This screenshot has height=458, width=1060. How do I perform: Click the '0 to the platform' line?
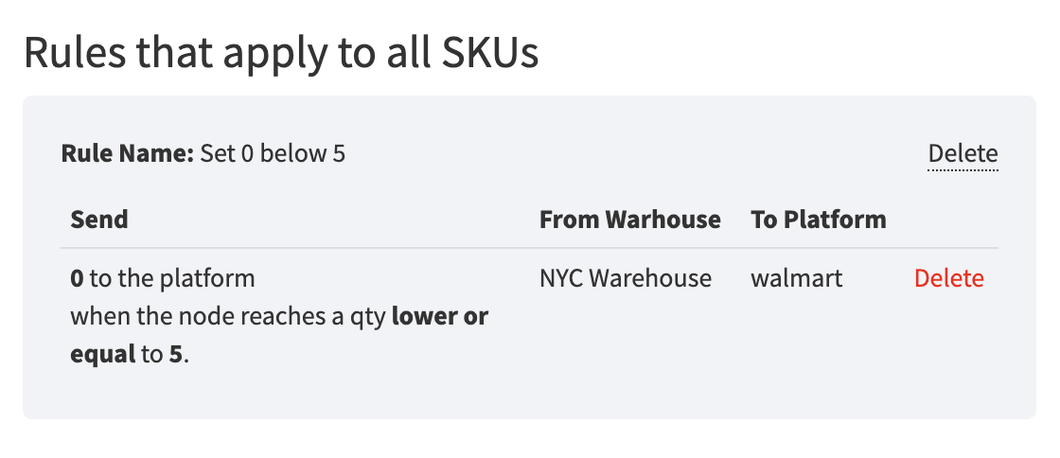(163, 278)
